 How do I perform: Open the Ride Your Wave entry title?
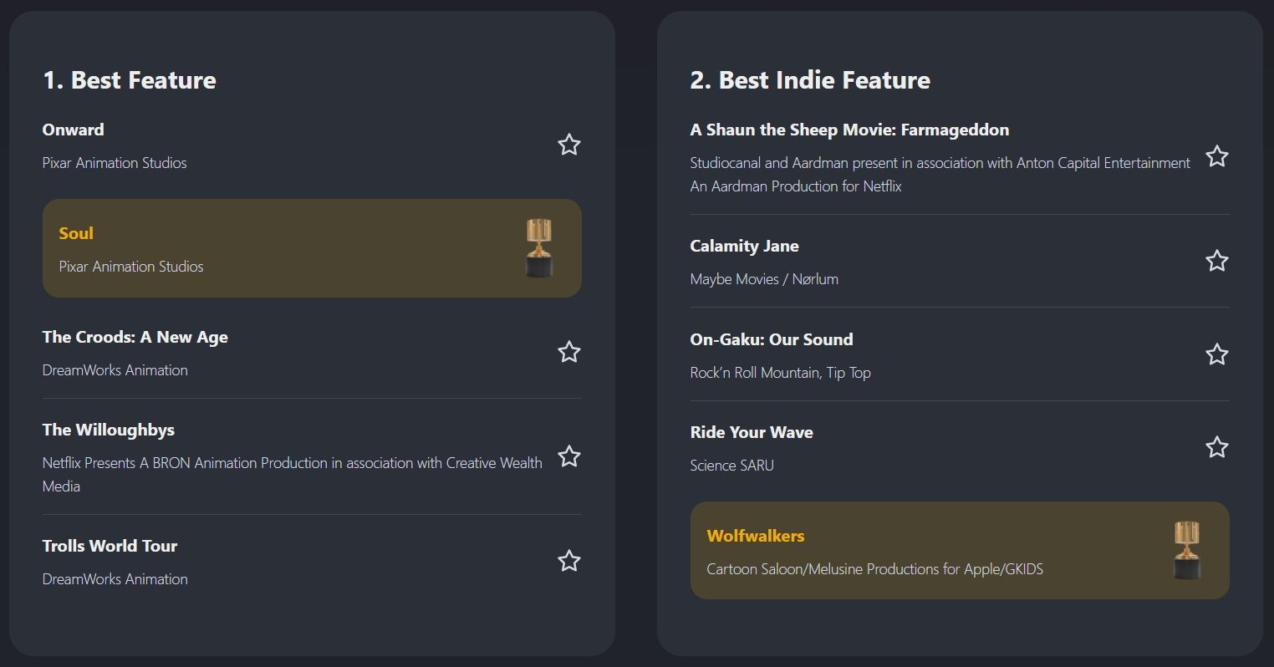click(752, 432)
